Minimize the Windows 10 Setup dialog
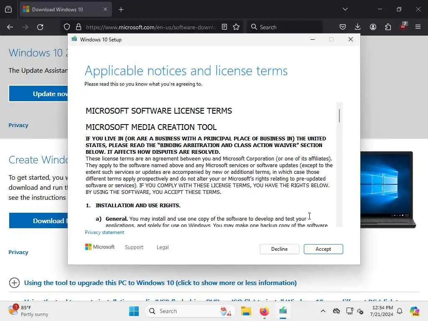The width and height of the screenshot is (428, 321). [313, 40]
